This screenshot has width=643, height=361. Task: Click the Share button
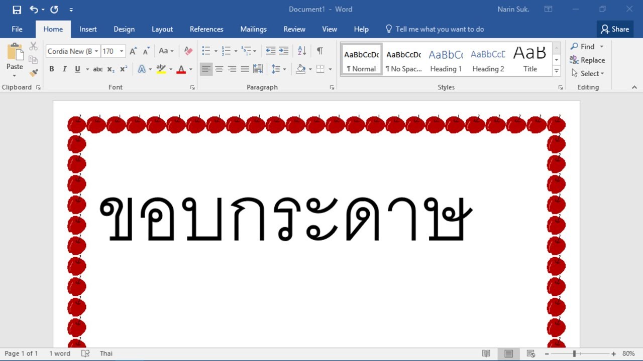(x=615, y=29)
